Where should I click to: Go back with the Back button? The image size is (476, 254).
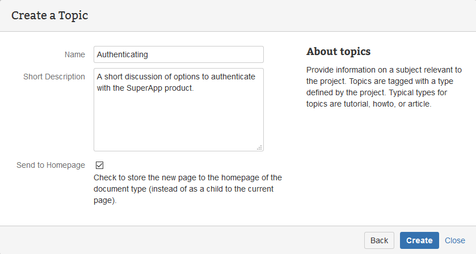point(379,240)
